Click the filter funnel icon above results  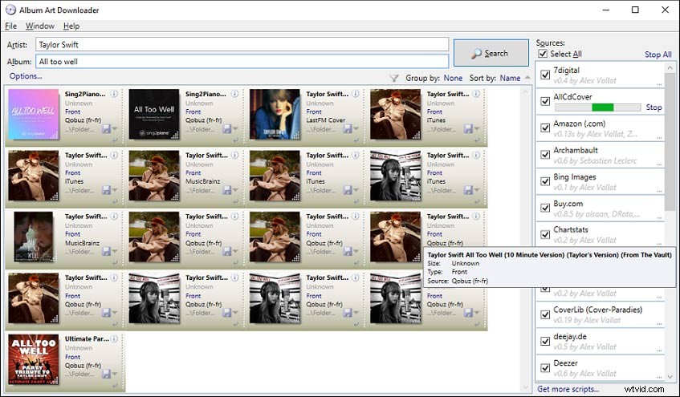(393, 79)
